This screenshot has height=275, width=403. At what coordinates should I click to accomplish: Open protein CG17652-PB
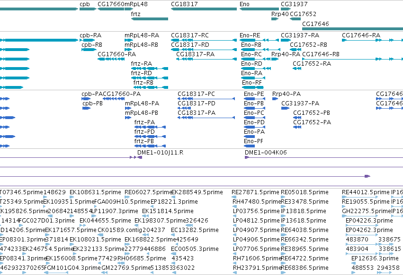312,113
